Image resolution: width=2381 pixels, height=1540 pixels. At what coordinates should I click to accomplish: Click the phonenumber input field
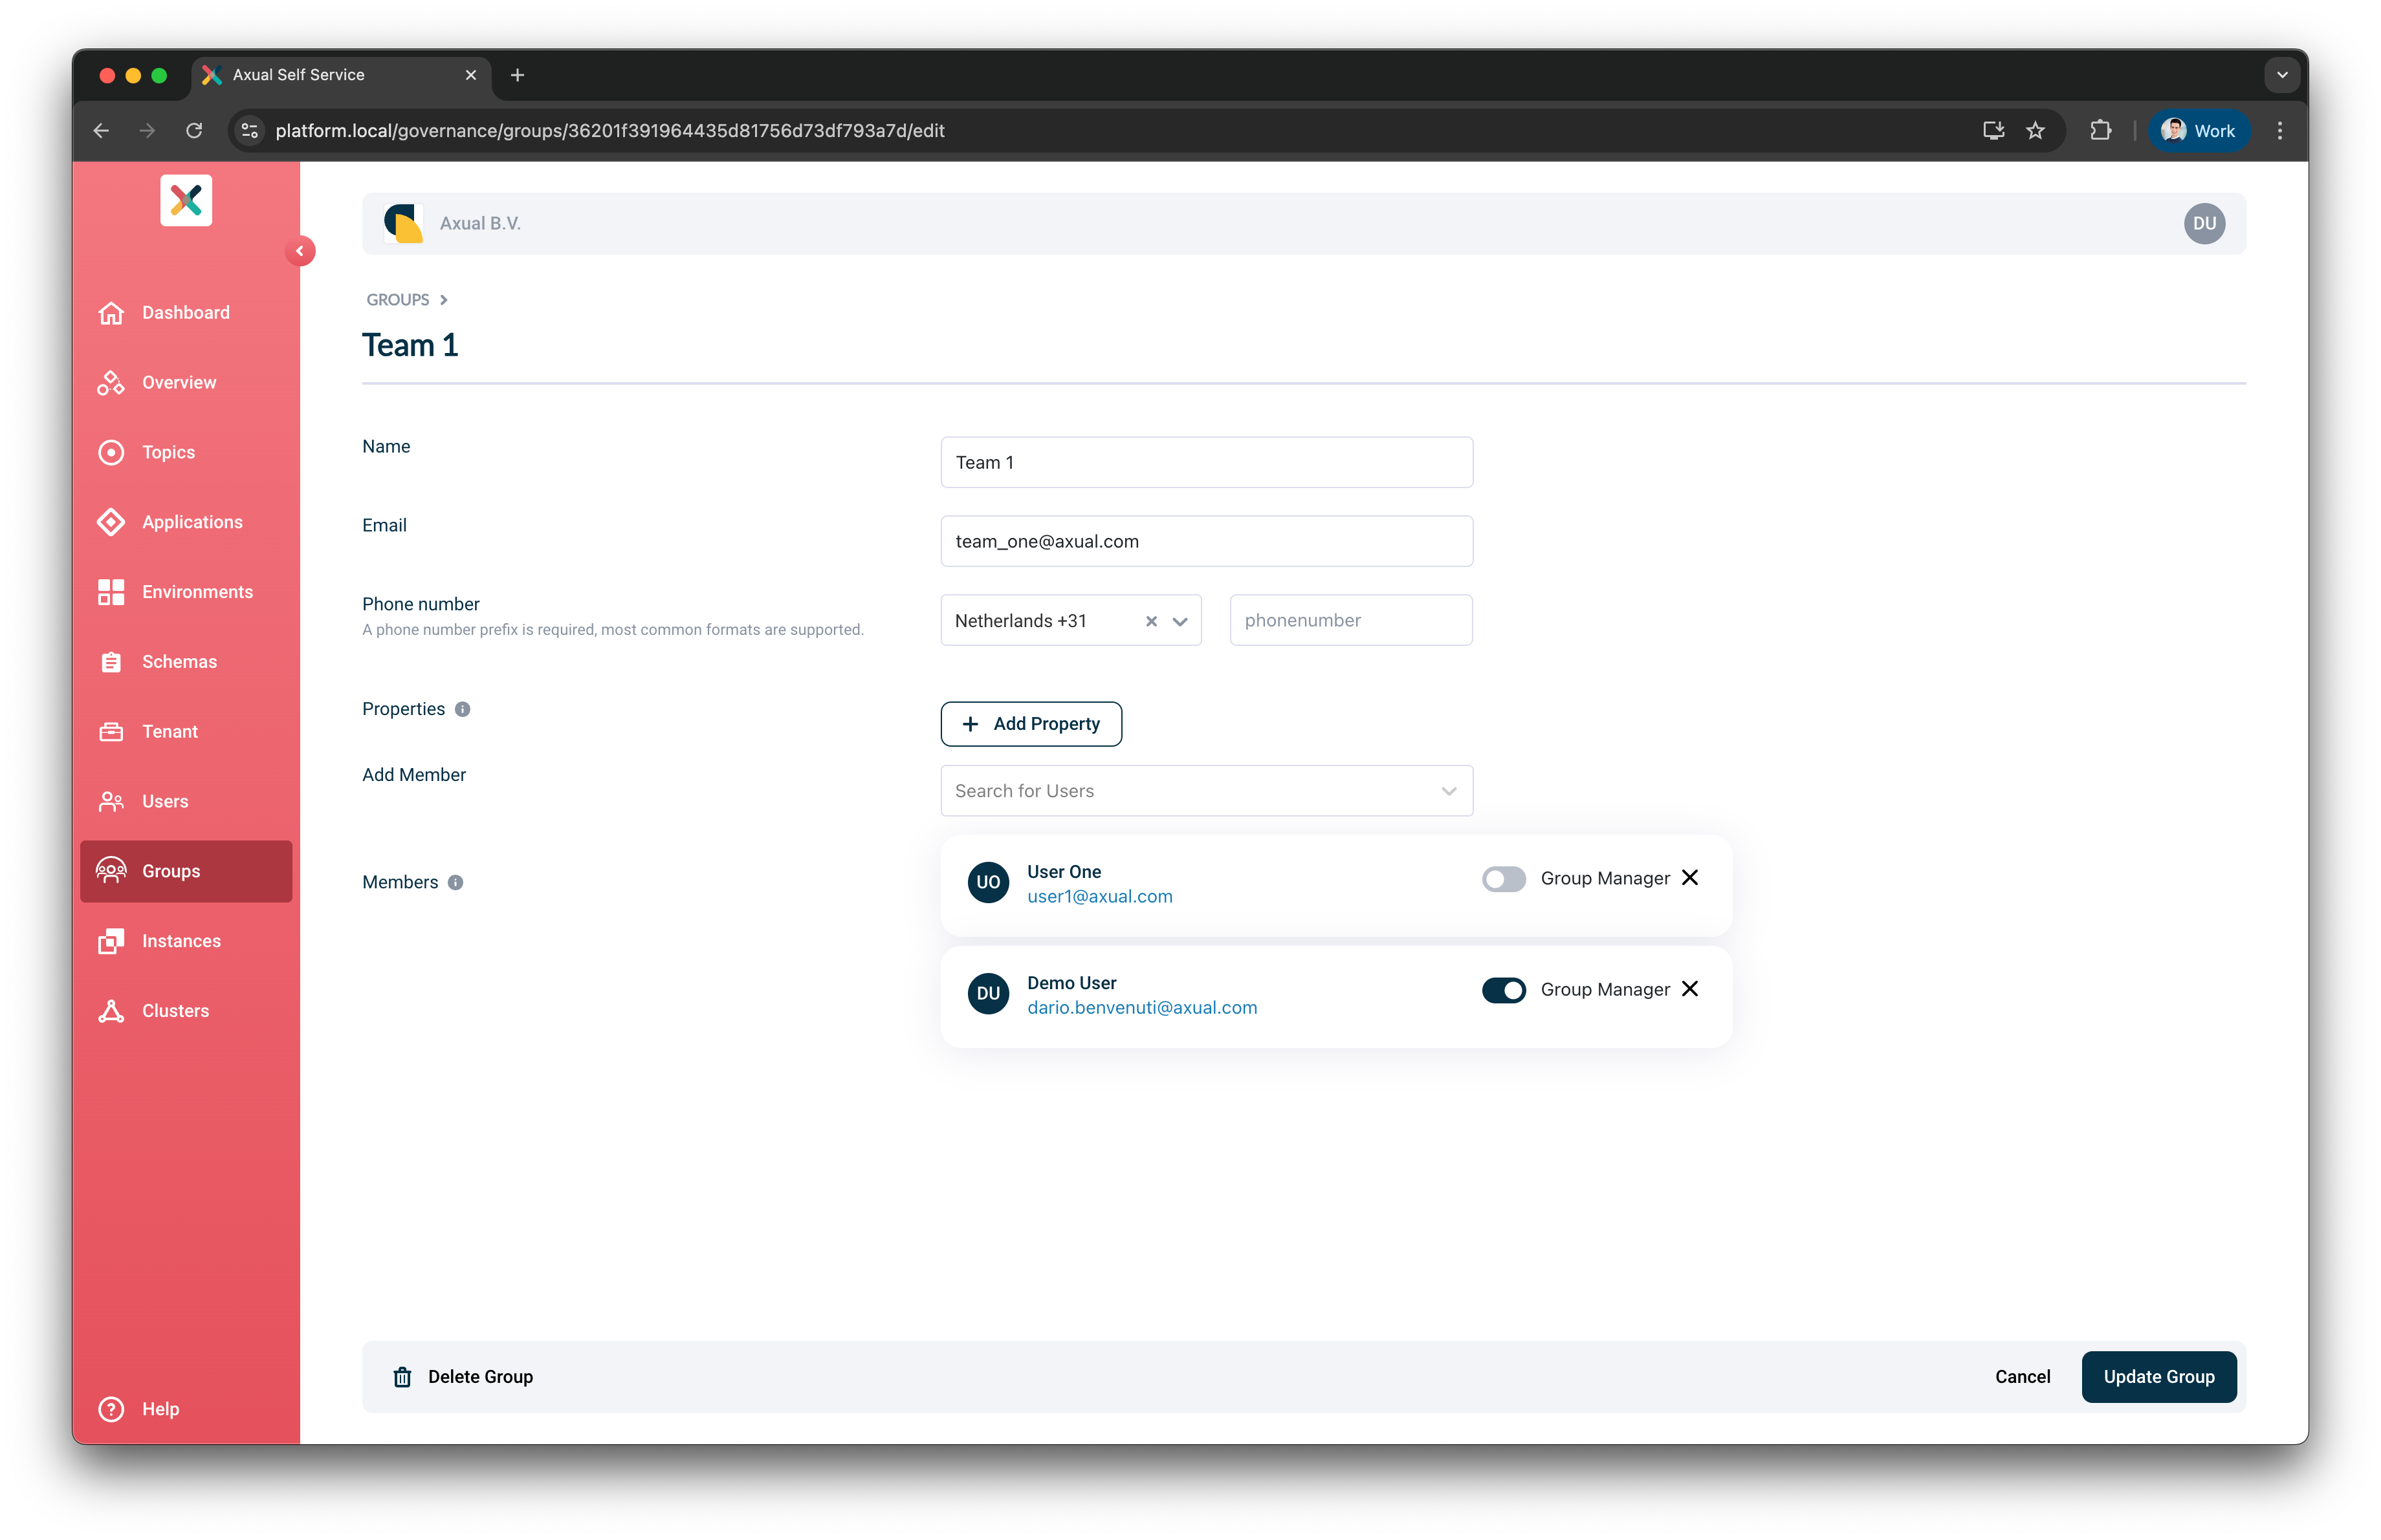click(x=1350, y=621)
